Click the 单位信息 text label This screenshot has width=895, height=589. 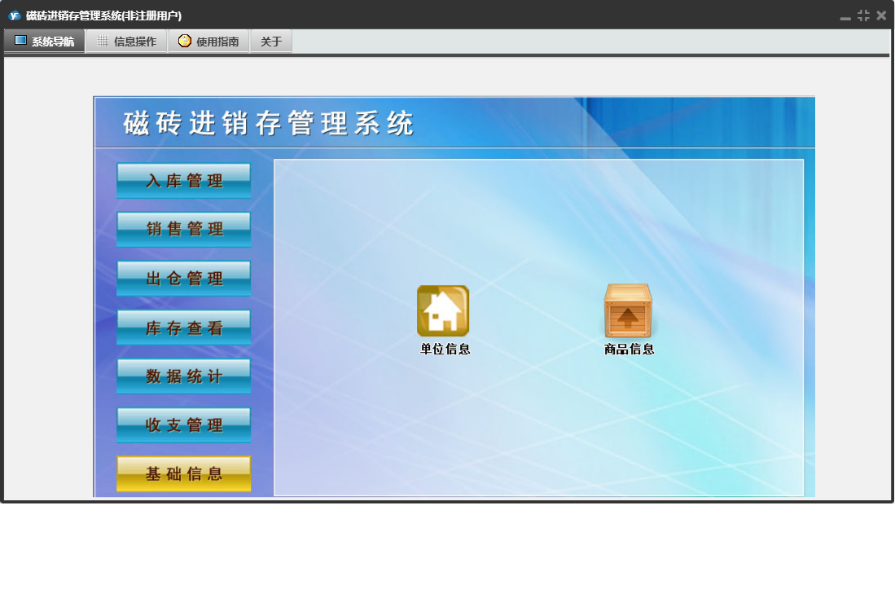tap(445, 349)
